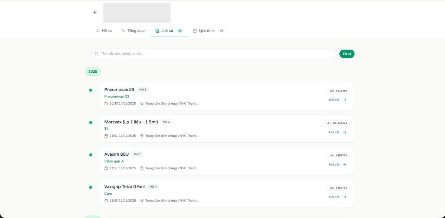
Task: Open Chi tiết for Vaxigrip Tetra 0.5ml
Action: pyautogui.click(x=337, y=197)
